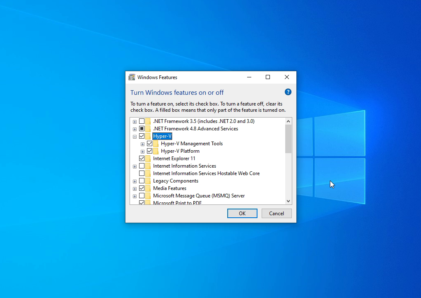The image size is (421, 298).
Task: Uncheck Internet Explorer 11 checkbox
Action: click(x=142, y=159)
